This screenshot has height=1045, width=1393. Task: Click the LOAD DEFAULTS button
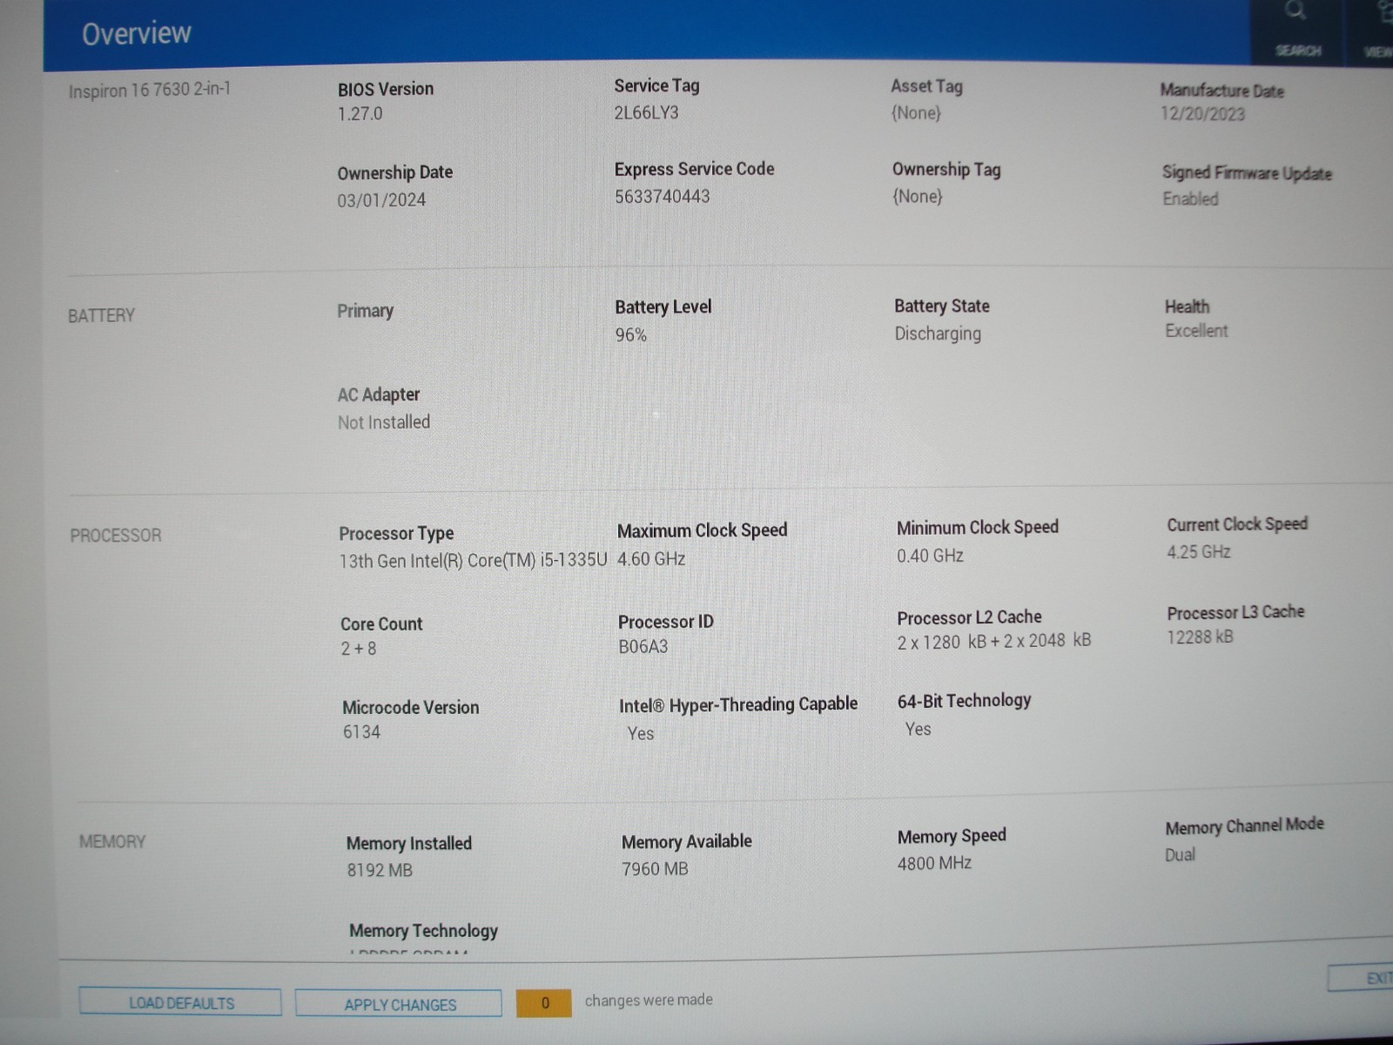[181, 1002]
